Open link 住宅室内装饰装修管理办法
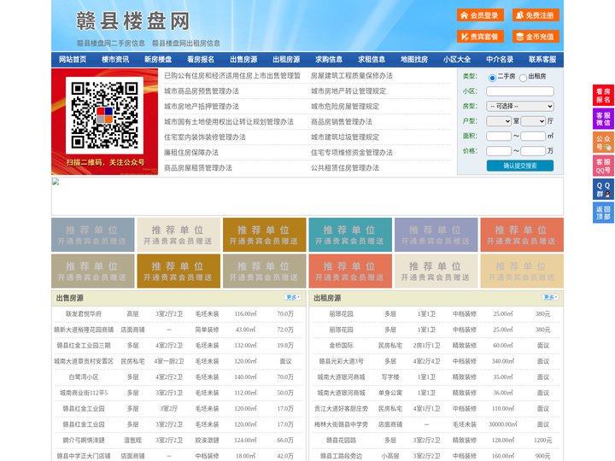 point(205,137)
